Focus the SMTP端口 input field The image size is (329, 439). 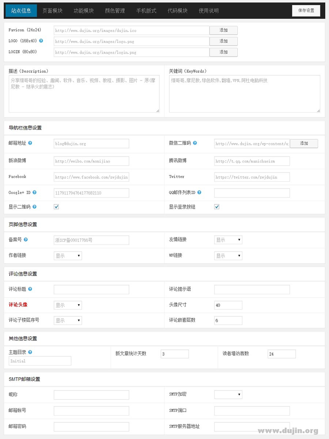pyautogui.click(x=252, y=411)
